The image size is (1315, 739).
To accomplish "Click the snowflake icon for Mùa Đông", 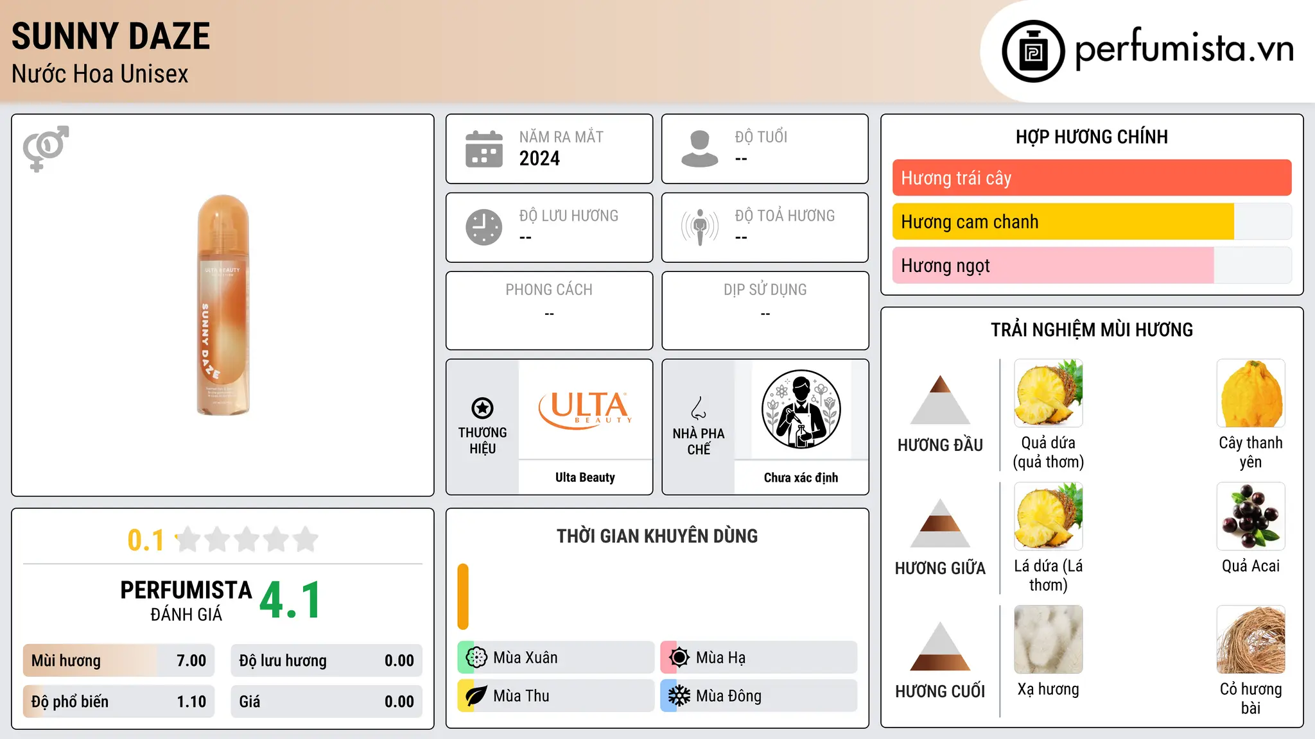I will [679, 696].
